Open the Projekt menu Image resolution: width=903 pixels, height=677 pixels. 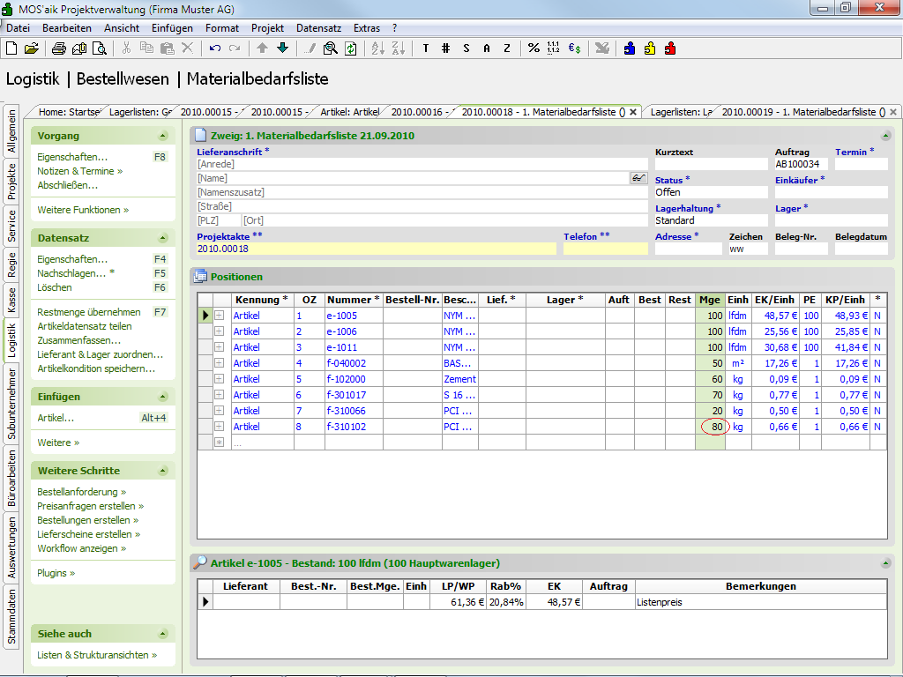267,28
